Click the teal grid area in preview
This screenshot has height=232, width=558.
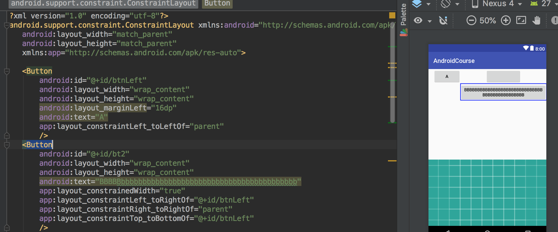click(x=487, y=193)
